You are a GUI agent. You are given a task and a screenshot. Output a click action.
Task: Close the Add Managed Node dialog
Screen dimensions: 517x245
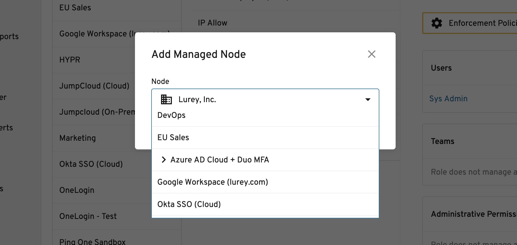click(371, 54)
